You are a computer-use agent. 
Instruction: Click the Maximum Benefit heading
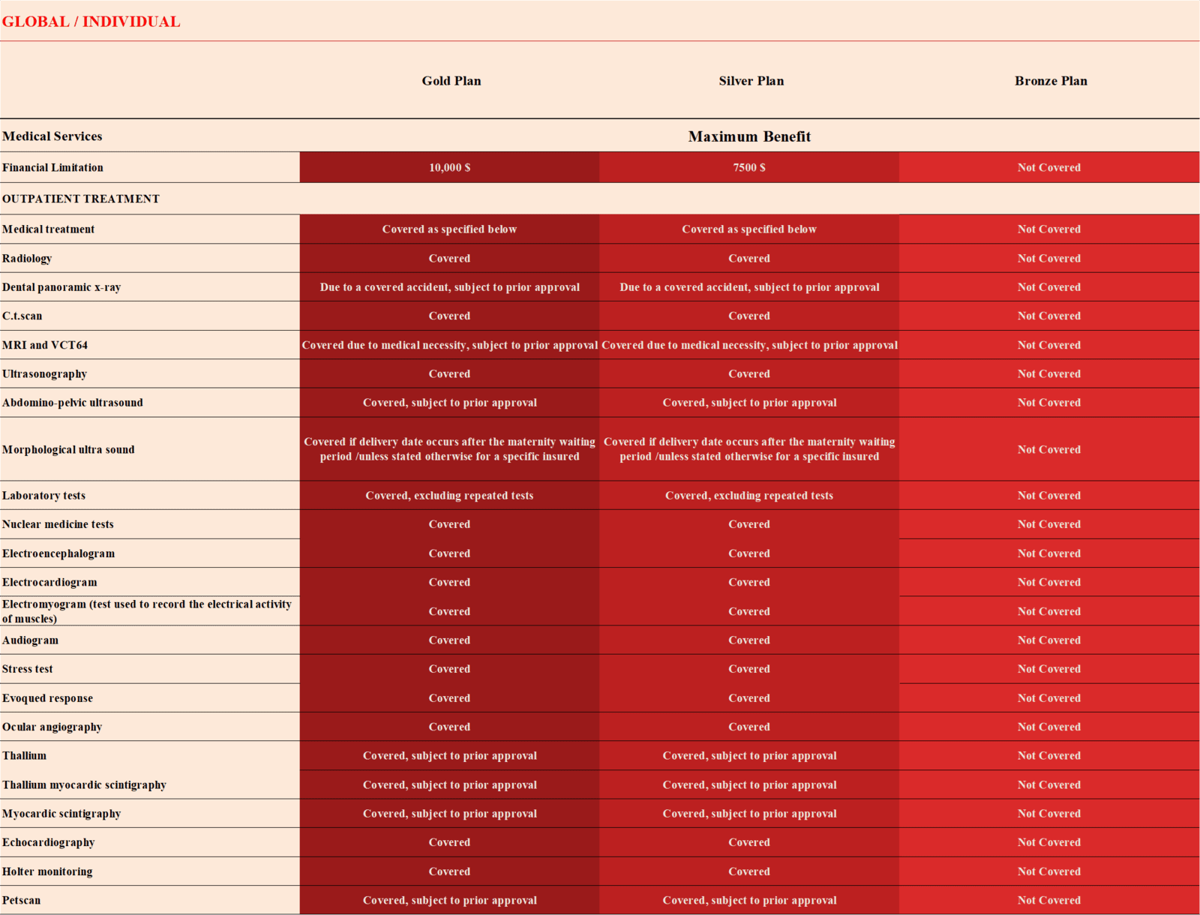point(749,136)
